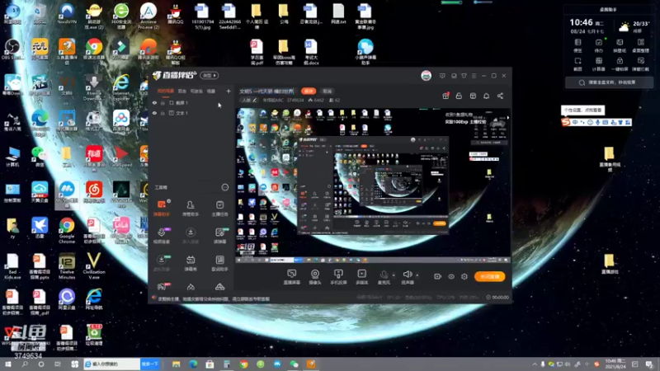
Task: Expand the speaker options arrow
Action: pyautogui.click(x=417, y=275)
